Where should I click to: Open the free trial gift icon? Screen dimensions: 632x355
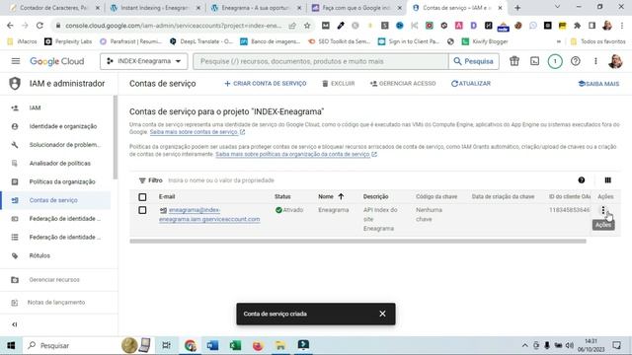click(x=514, y=61)
